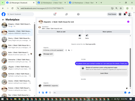Viewport: 135px width, 101px height.
Task: Open the emoji picker in message box
Action: point(125,93)
